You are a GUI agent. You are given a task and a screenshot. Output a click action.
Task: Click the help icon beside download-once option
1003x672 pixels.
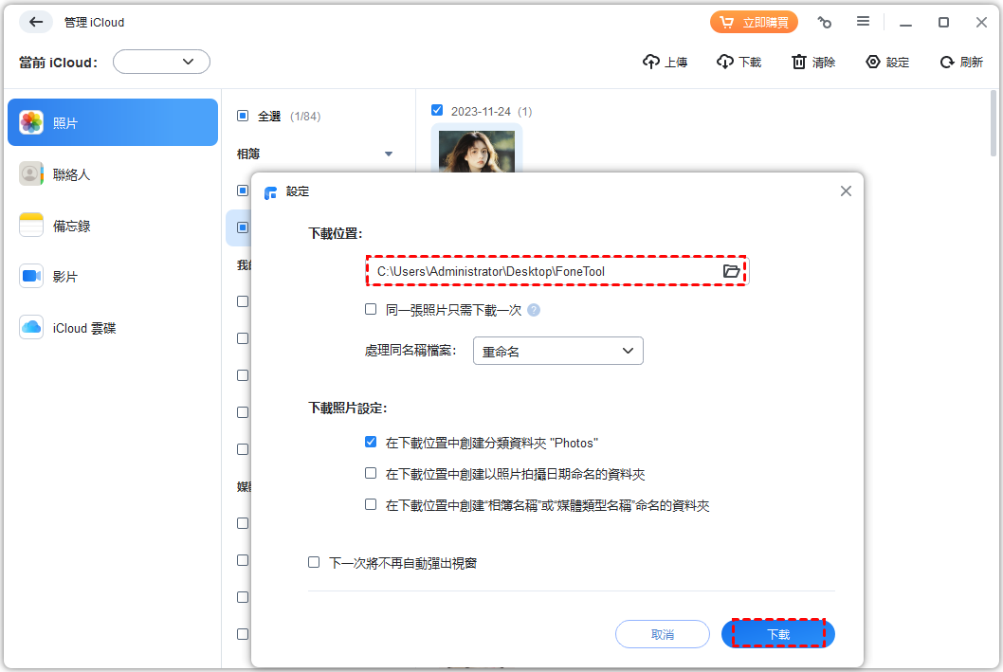tap(534, 310)
